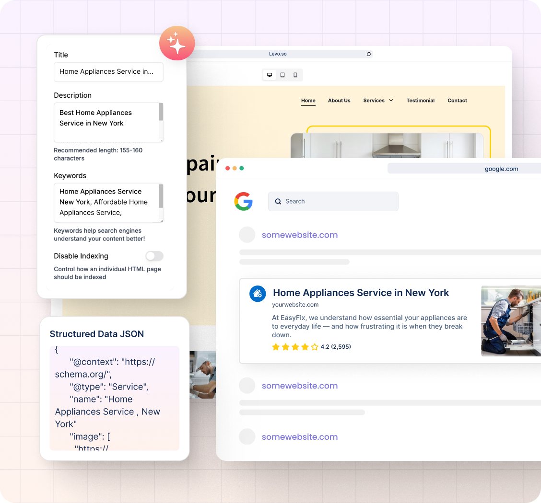Click the Google logo

[244, 201]
